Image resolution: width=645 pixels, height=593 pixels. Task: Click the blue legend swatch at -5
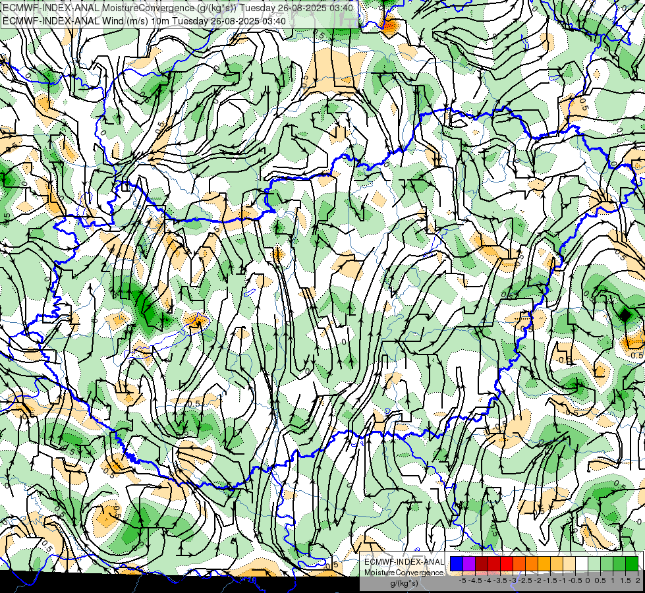coord(457,564)
